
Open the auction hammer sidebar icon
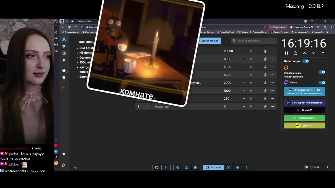click(64, 39)
